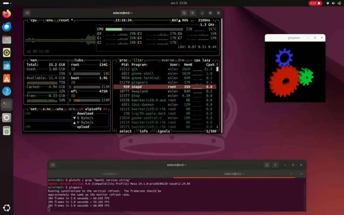This screenshot has width=344, height=215.
Task: Switch to the first tab in bottom terminal
Action: (x=110, y=174)
